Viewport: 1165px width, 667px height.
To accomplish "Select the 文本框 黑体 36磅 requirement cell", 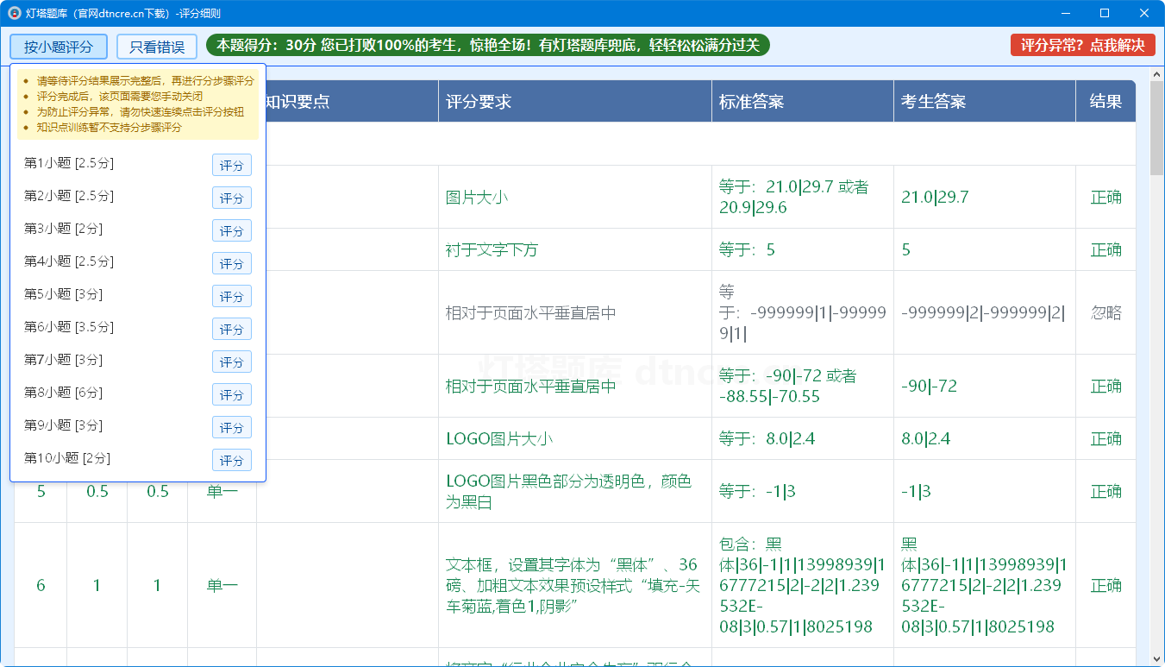I will [x=575, y=585].
